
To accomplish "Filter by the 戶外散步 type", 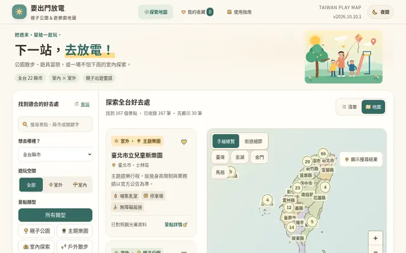I will click(x=75, y=247).
